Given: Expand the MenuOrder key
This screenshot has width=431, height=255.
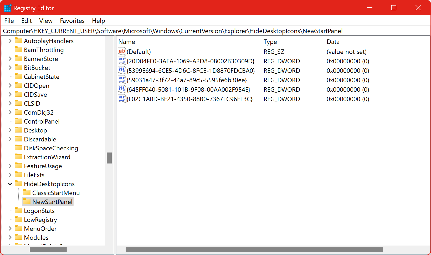Looking at the screenshot, I should tap(10, 228).
